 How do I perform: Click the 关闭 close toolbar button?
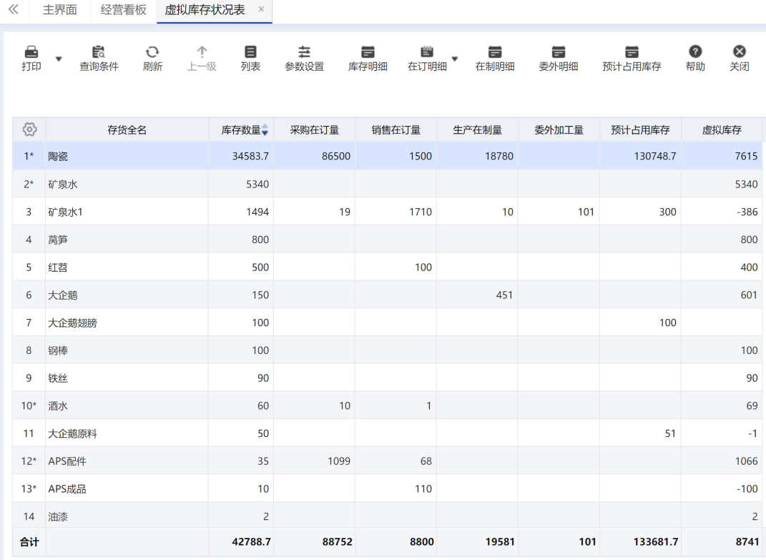(x=739, y=59)
